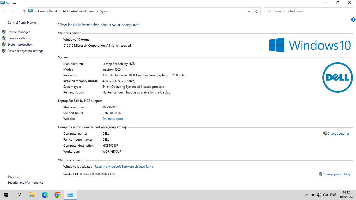
Task: Click the shield icon beside Remote settings
Action: pos(4,38)
